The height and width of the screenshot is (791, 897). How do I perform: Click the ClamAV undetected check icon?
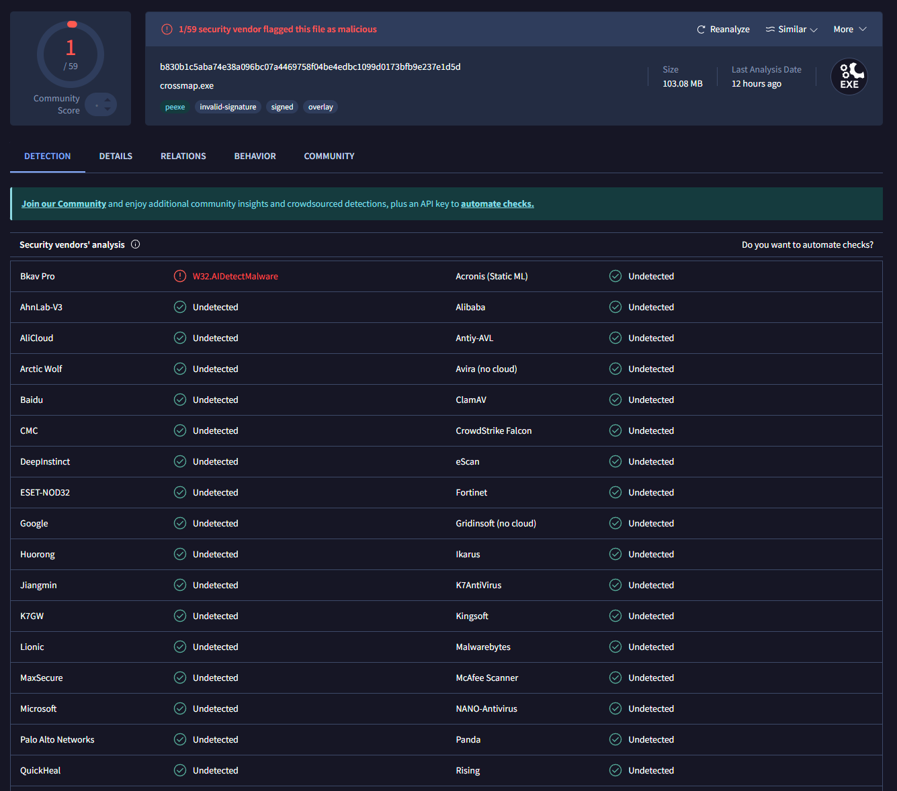[615, 400]
